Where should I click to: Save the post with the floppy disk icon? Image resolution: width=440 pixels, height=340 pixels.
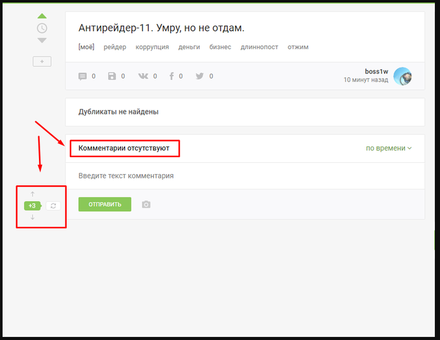tap(112, 76)
